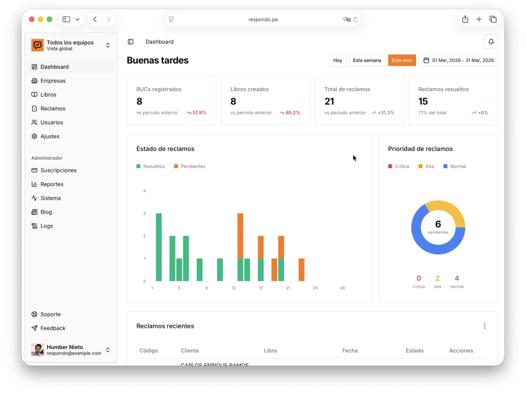Click Humber Nieto profile avatar

[x=37, y=350]
